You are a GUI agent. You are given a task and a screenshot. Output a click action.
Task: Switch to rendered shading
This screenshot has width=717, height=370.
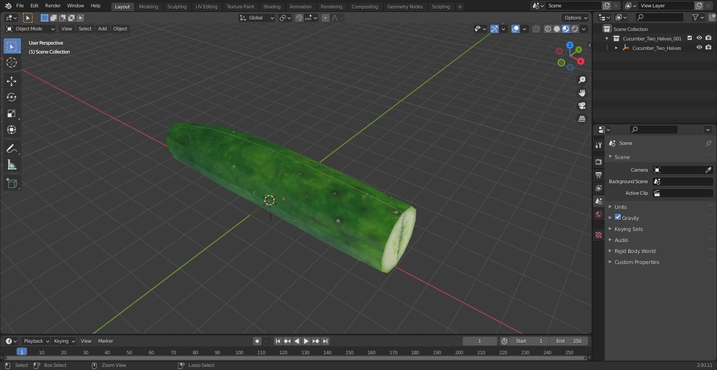(x=575, y=29)
